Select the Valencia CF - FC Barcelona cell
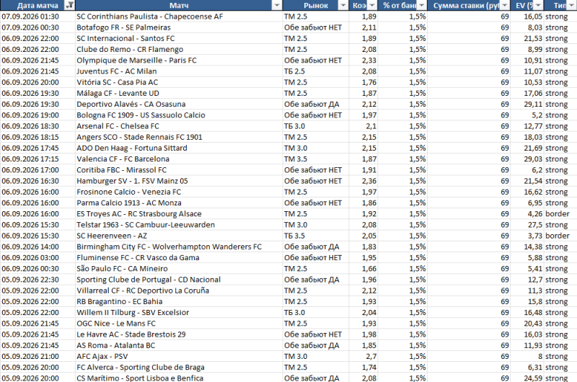 tap(178, 159)
